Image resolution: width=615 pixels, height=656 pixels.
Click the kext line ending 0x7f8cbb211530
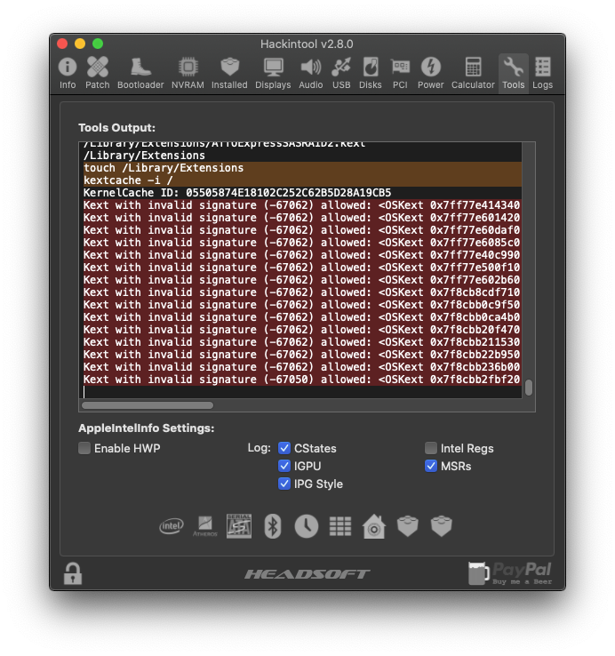coord(302,342)
